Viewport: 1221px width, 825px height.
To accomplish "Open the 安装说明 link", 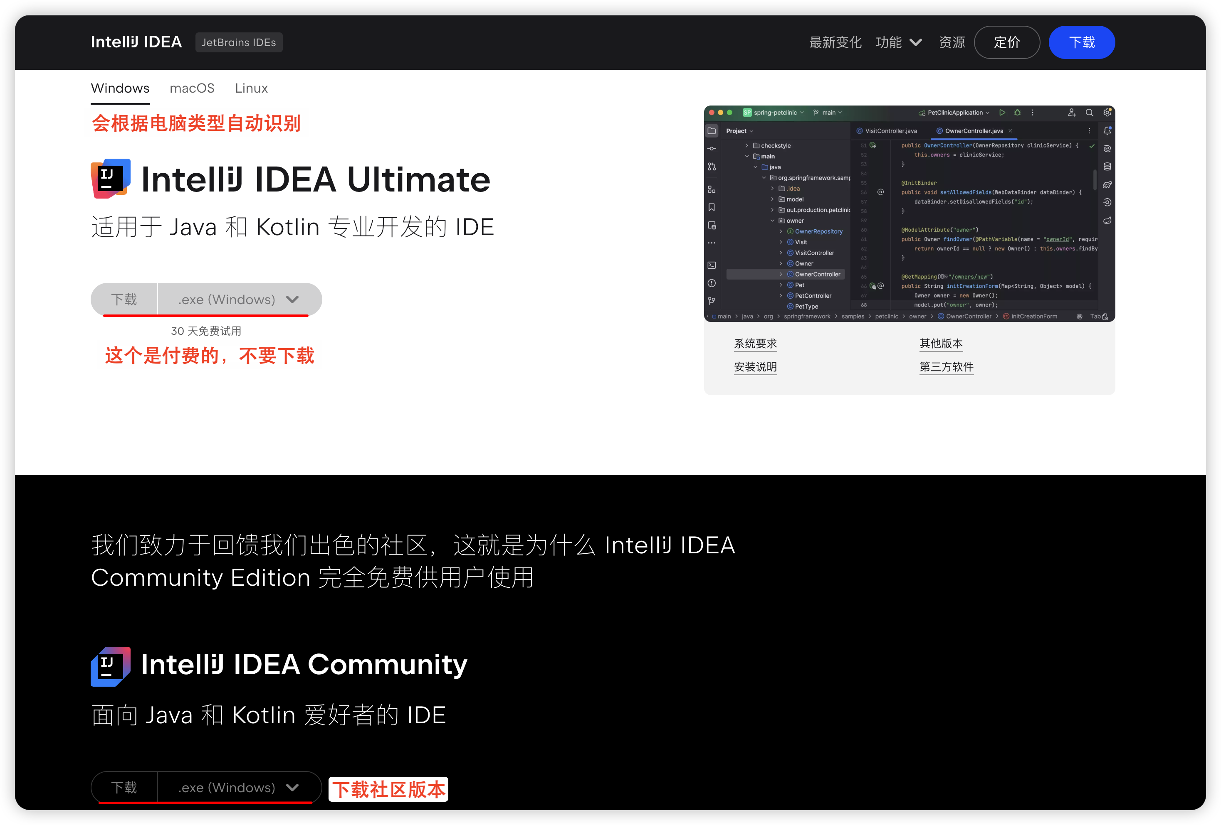I will [755, 366].
